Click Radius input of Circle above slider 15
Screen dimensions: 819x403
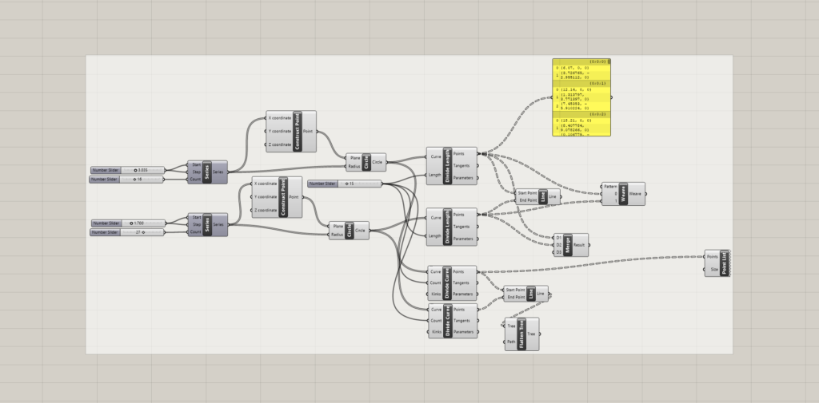pos(354,167)
